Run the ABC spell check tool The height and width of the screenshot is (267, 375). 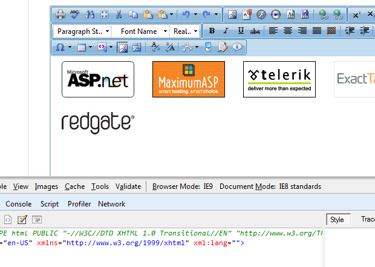coord(75,15)
